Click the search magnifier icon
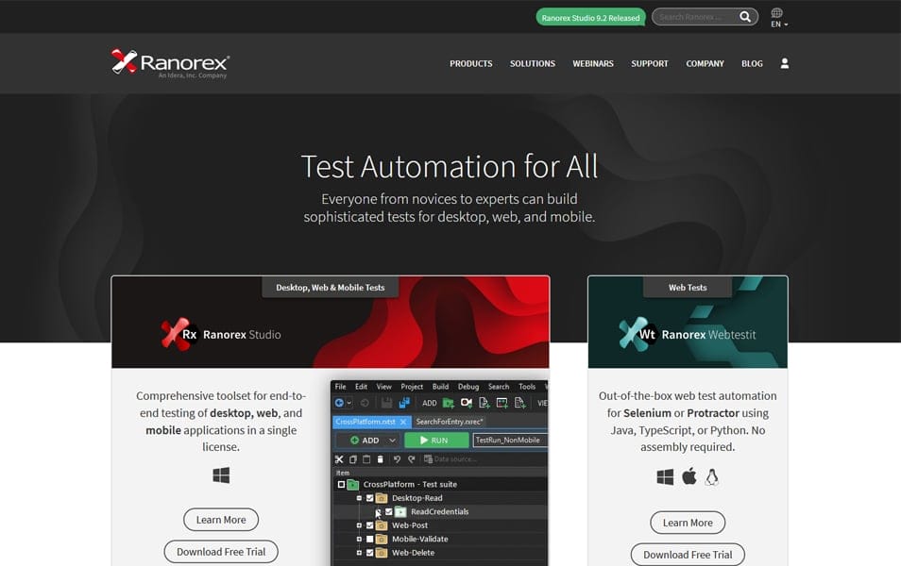 [x=745, y=17]
